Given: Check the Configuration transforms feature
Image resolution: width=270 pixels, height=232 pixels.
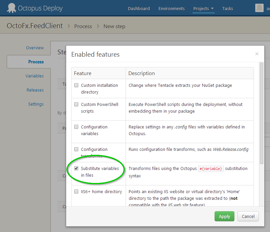Looking at the screenshot, I should (76, 149).
